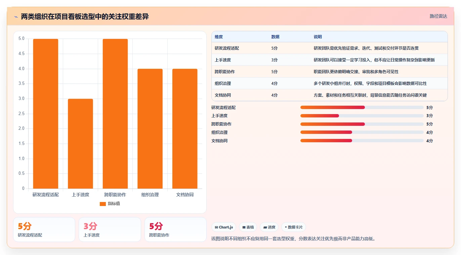
Task: Click the 5分 value beside 研发流程适配 progress bar
Action: coord(429,108)
